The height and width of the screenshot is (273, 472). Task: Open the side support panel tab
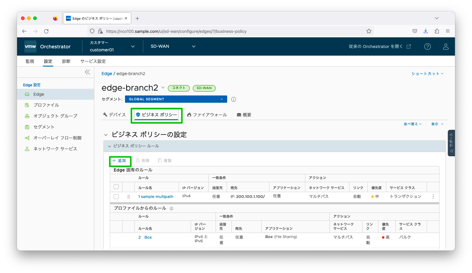451,143
